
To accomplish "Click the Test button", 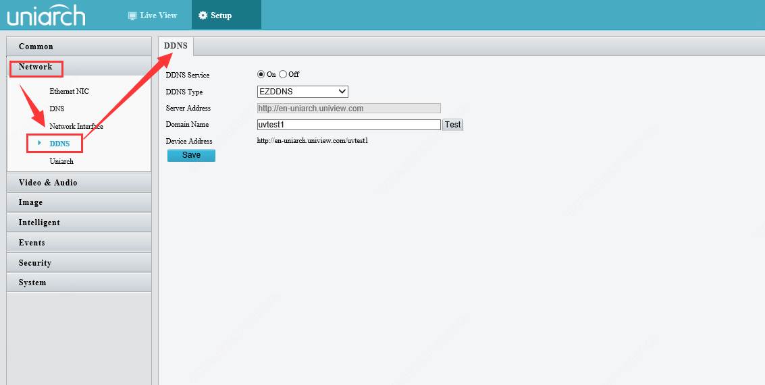I will [x=453, y=125].
